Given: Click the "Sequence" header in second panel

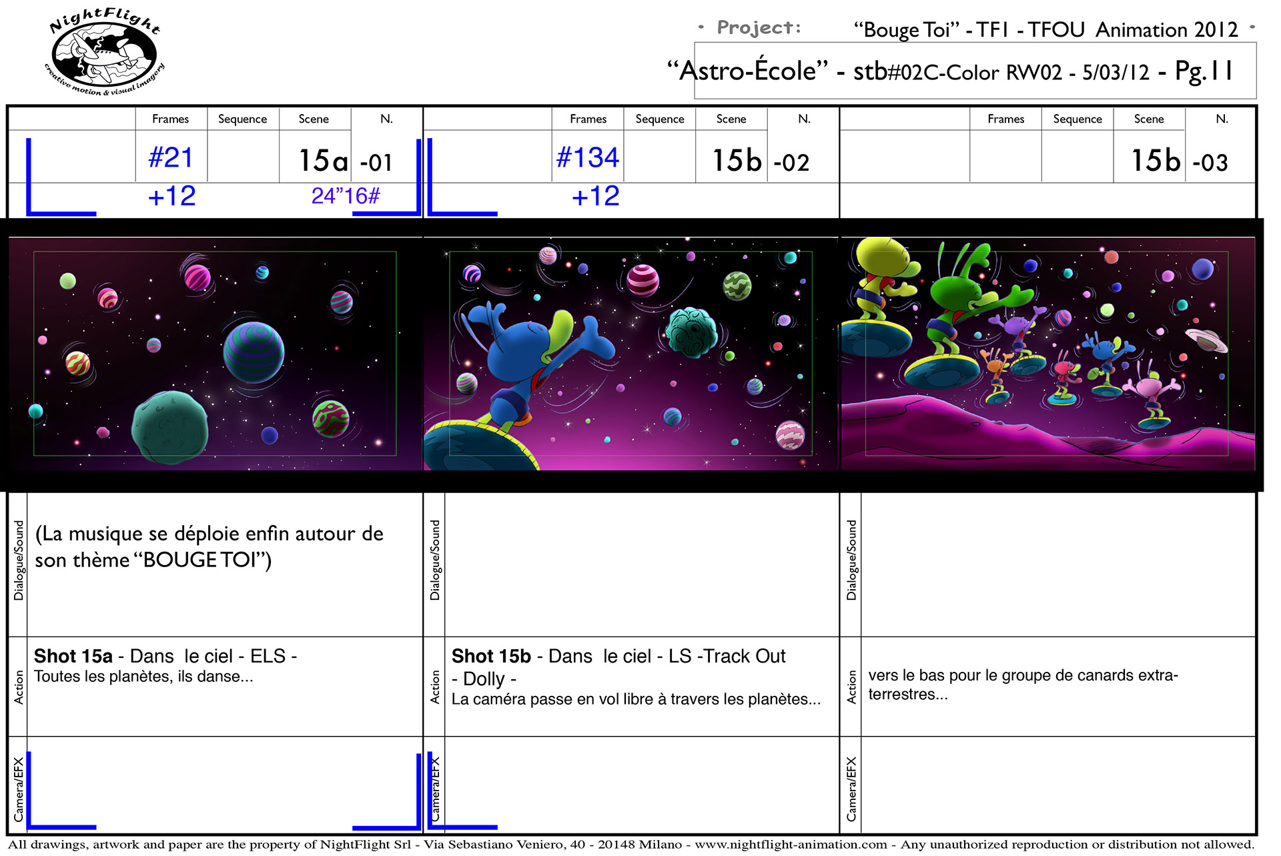Looking at the screenshot, I should coord(659,119).
